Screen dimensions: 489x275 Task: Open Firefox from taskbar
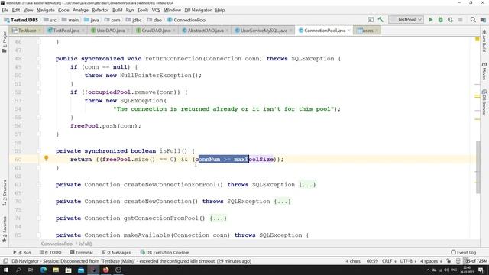(106, 270)
